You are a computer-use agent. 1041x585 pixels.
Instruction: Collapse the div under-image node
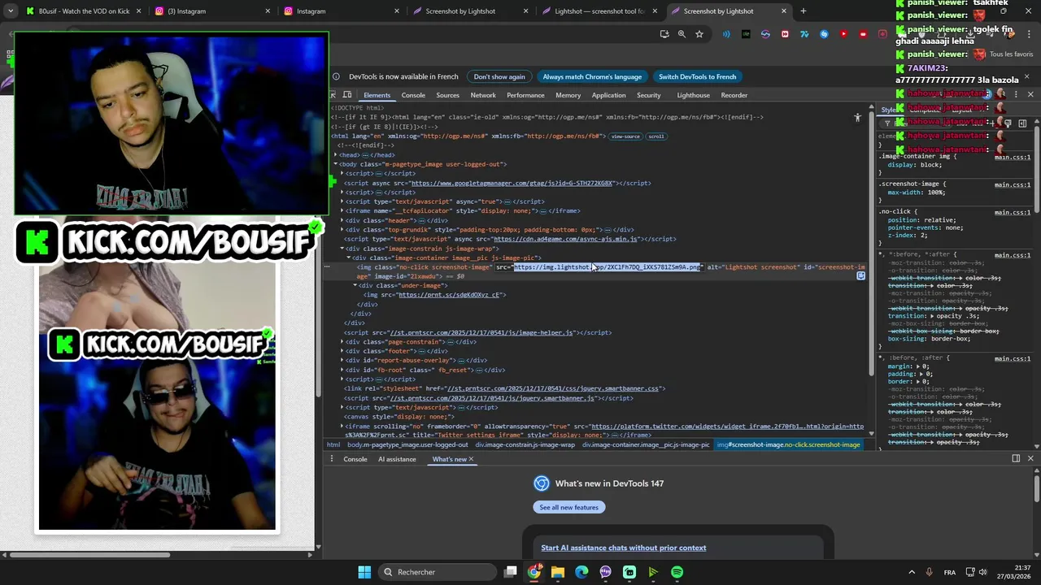(355, 285)
